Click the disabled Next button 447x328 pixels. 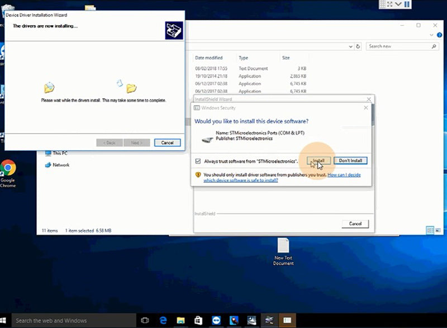(137, 143)
